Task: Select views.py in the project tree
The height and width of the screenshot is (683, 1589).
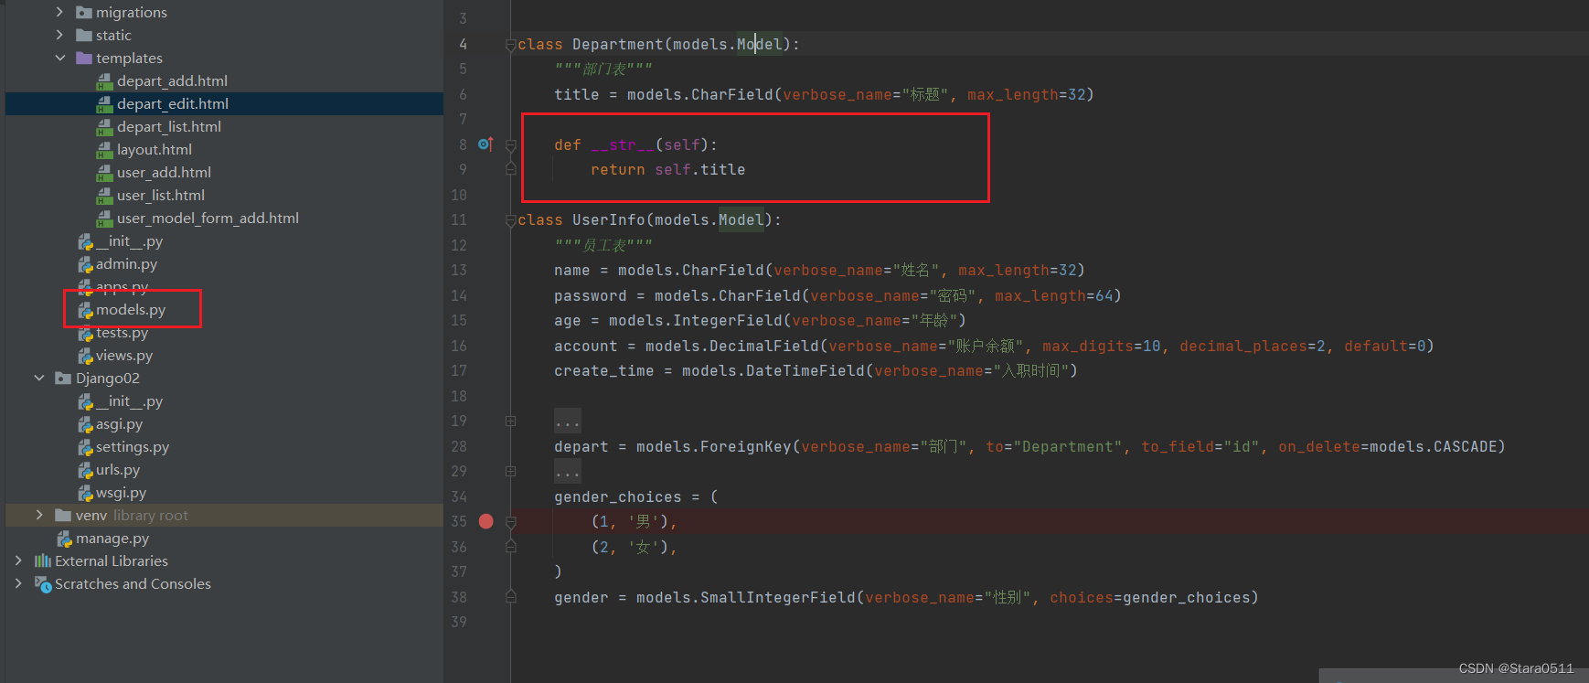Action: click(124, 356)
